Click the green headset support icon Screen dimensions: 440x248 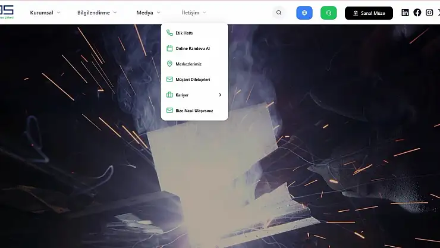[x=328, y=12]
